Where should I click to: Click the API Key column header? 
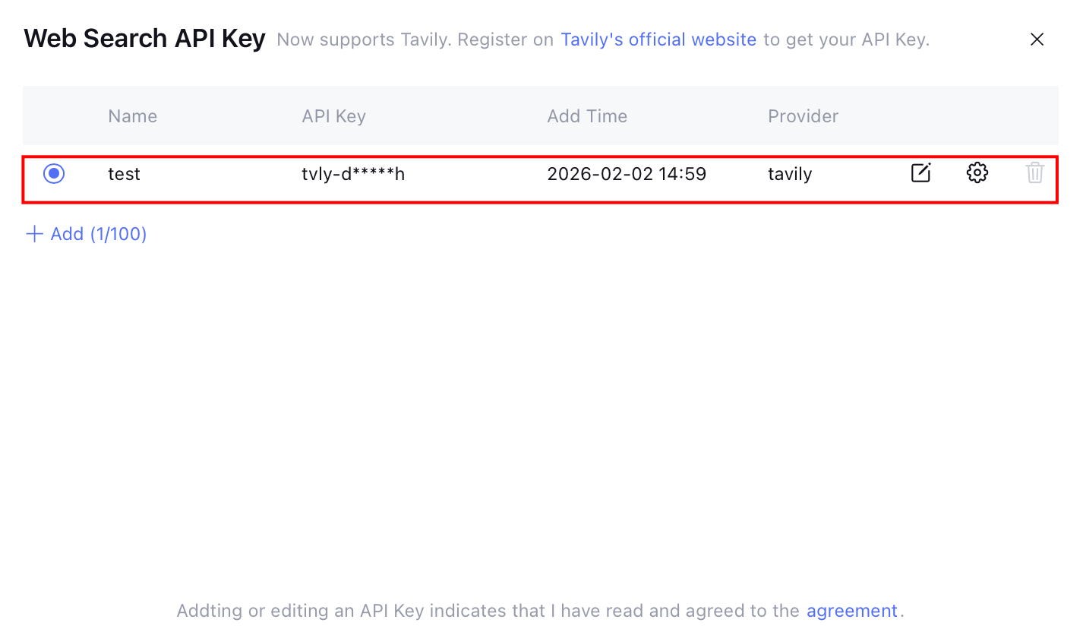coord(333,116)
